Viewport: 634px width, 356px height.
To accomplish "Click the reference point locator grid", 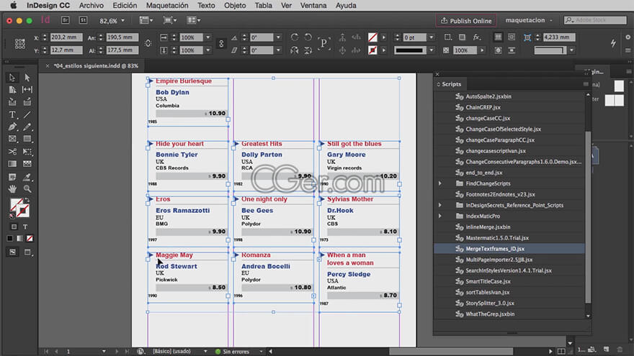I will coord(20,44).
